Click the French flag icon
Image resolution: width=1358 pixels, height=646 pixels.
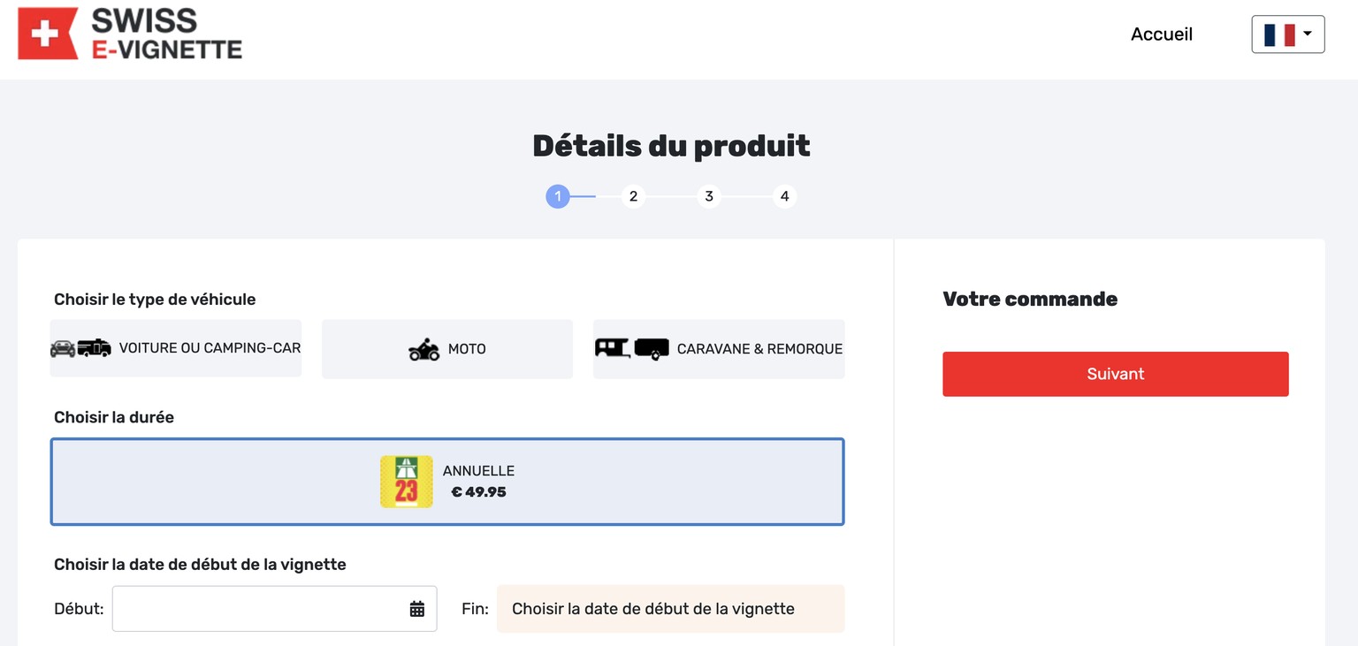(x=1279, y=34)
